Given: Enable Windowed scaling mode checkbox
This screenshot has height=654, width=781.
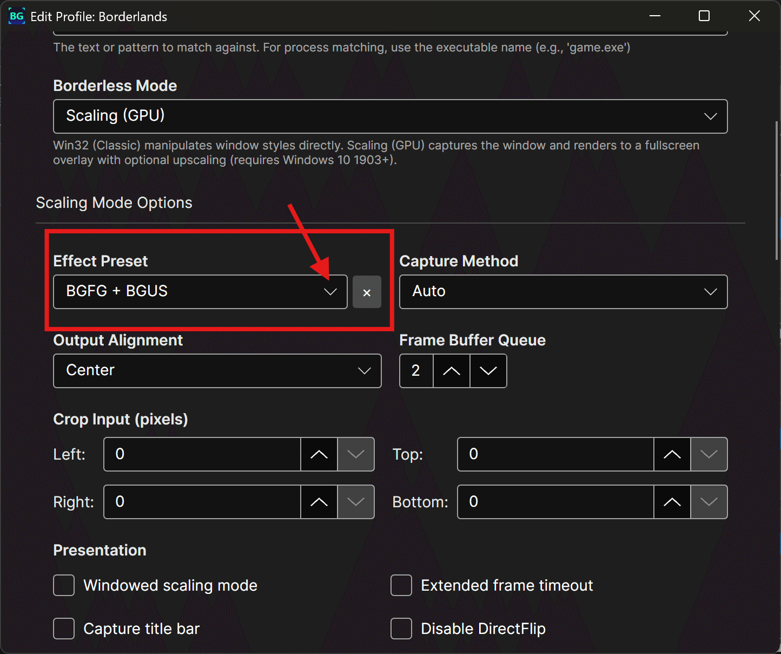Looking at the screenshot, I should coord(64,585).
